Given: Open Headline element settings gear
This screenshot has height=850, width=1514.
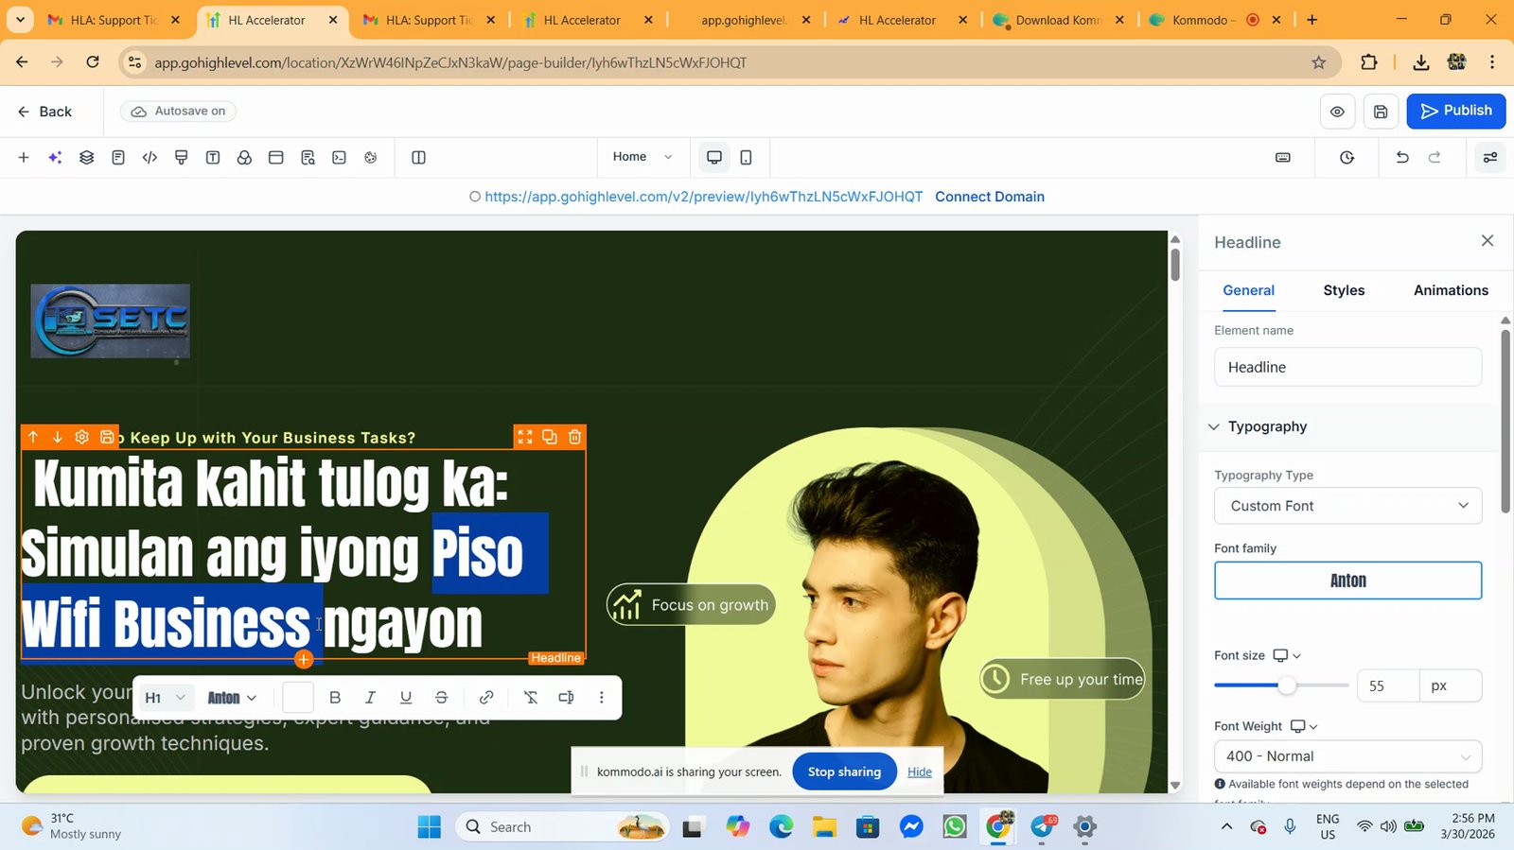Looking at the screenshot, I should (82, 437).
